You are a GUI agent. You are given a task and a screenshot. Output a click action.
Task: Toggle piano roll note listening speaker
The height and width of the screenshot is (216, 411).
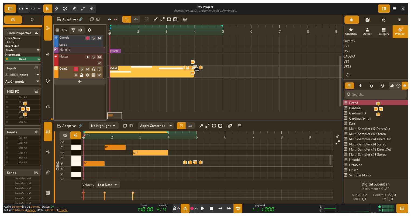click(x=75, y=135)
